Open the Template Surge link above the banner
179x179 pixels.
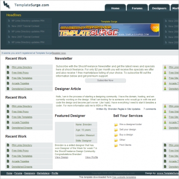tap(109, 21)
